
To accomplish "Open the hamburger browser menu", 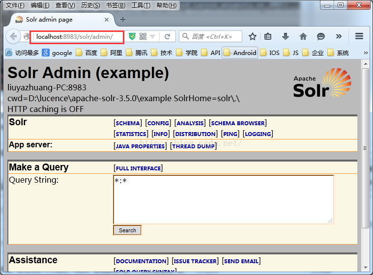I will coord(359,36).
